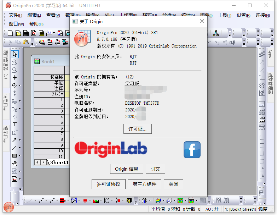Click the Greek alpha-beta symbol icon

(x=232, y=42)
